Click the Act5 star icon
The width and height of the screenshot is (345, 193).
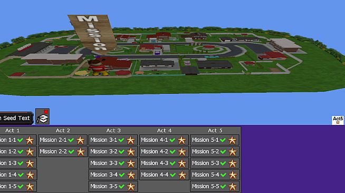coord(338,120)
